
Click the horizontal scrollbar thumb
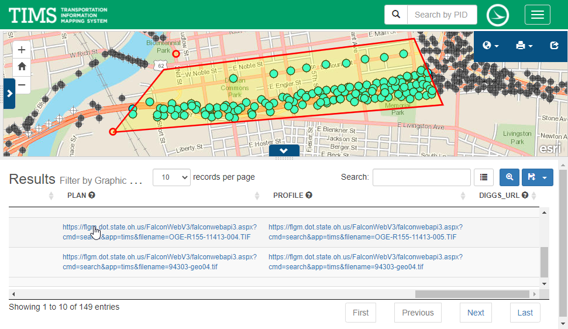(x=473, y=294)
